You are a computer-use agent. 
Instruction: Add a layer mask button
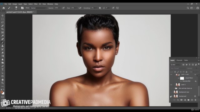pos(181,100)
